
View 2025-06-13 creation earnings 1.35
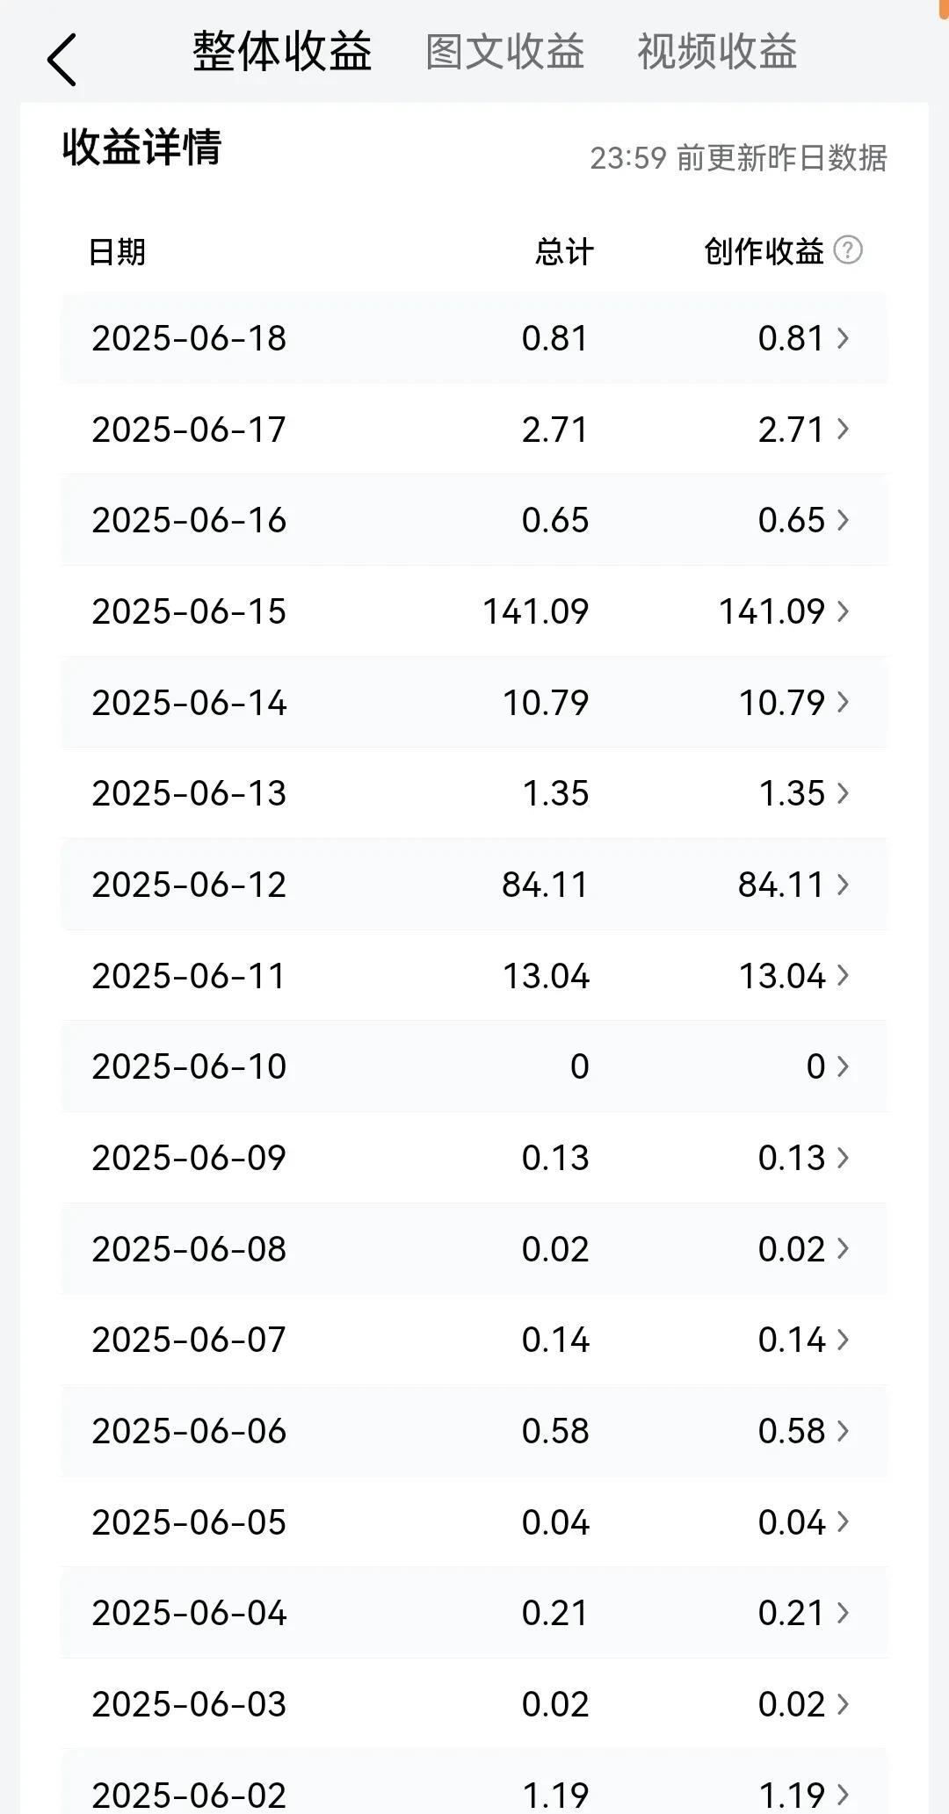point(791,793)
